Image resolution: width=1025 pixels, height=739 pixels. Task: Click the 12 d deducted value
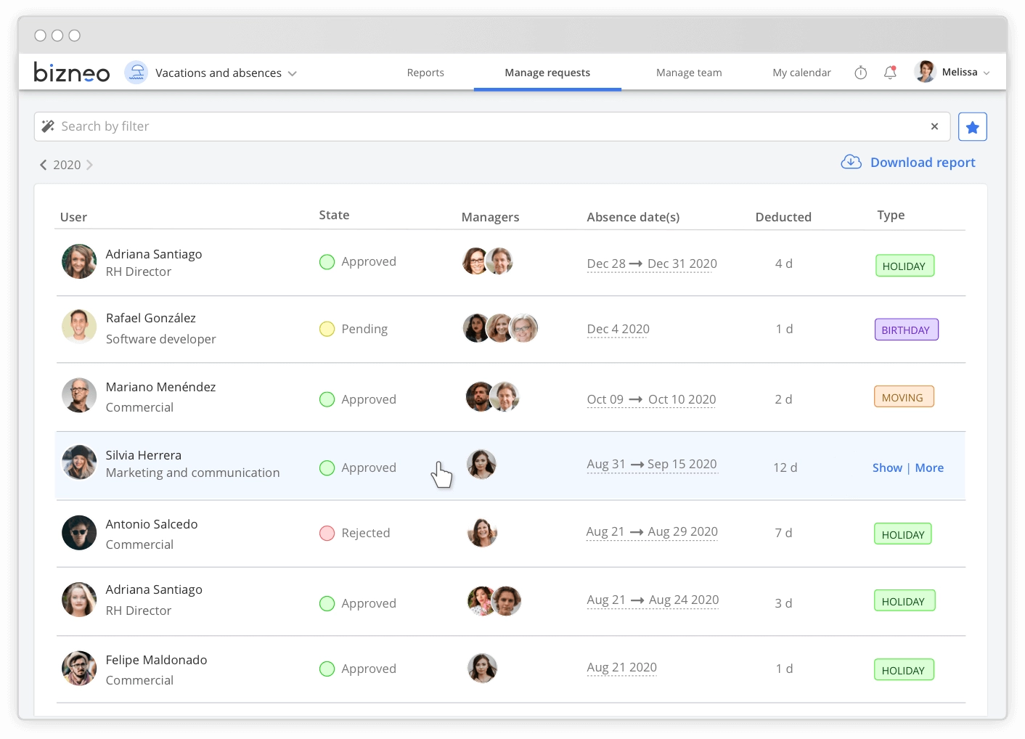coord(785,468)
